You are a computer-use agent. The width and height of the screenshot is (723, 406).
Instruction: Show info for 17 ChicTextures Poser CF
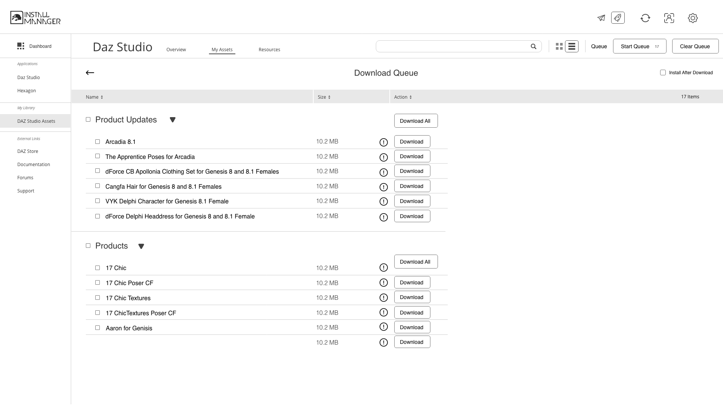(383, 312)
